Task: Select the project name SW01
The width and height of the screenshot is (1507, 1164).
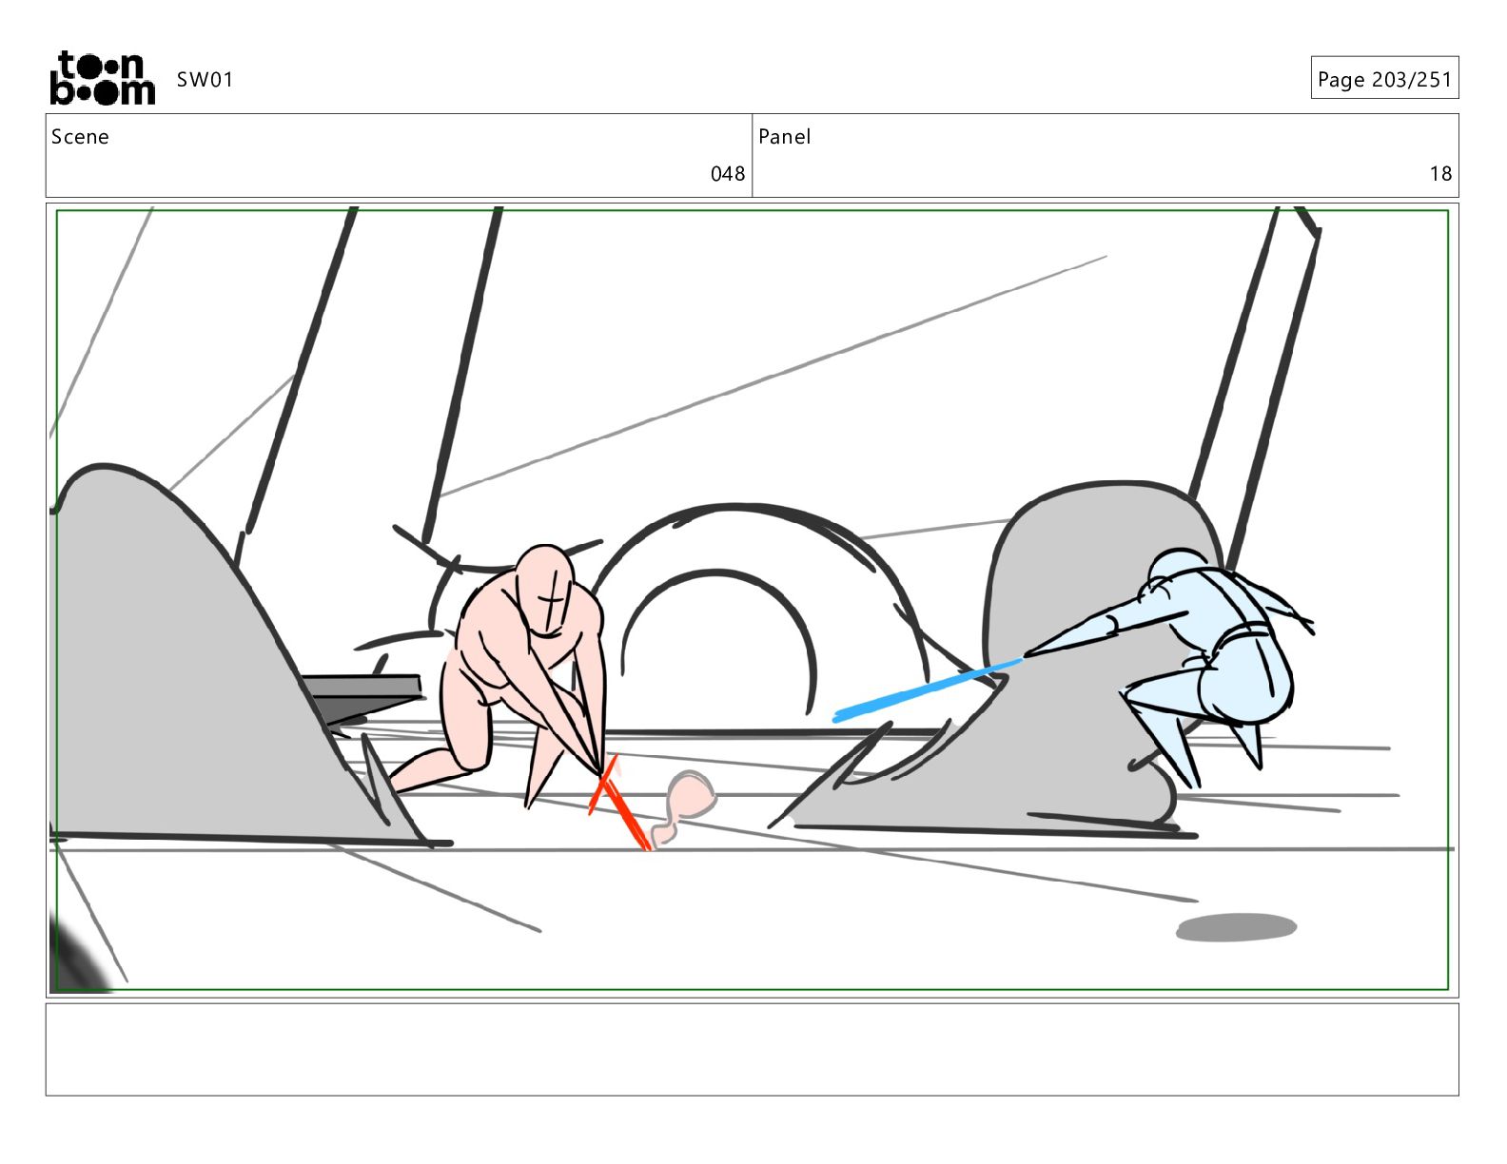Action: [205, 80]
